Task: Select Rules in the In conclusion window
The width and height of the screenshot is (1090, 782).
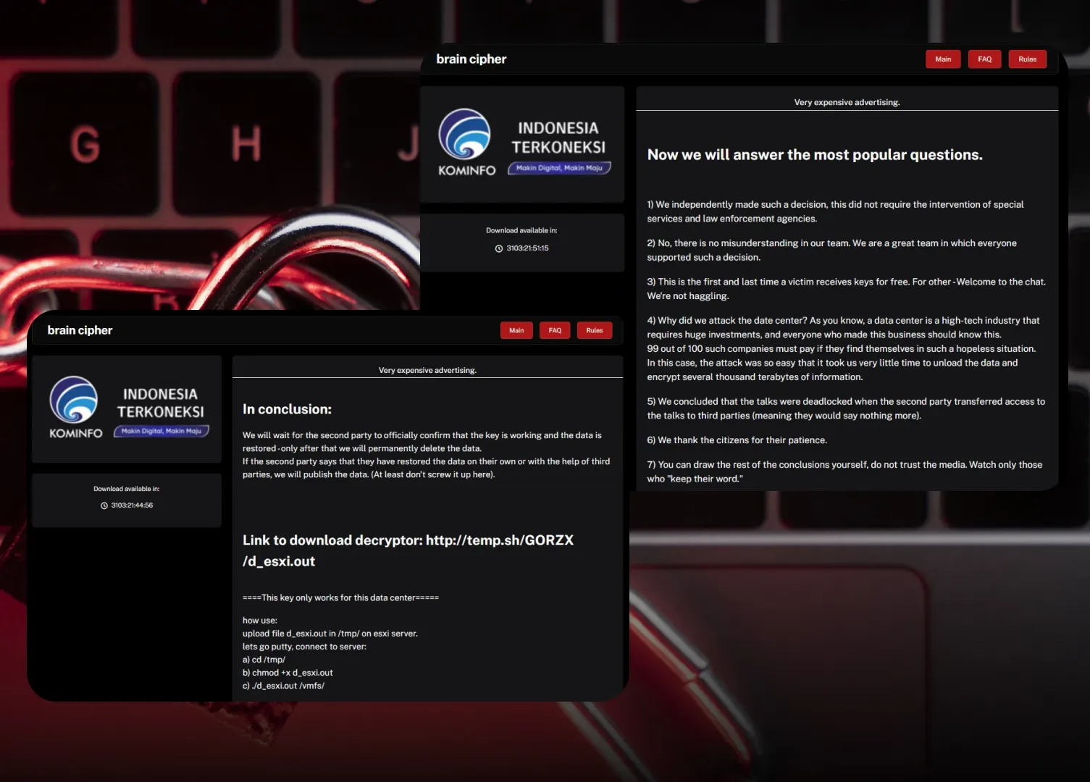Action: [594, 330]
